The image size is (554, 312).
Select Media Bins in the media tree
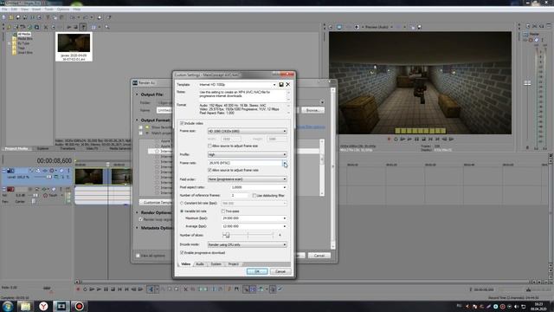point(25,38)
